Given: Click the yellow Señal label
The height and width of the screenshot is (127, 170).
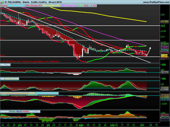Looking at the screenshot, I should [x=32, y=93].
